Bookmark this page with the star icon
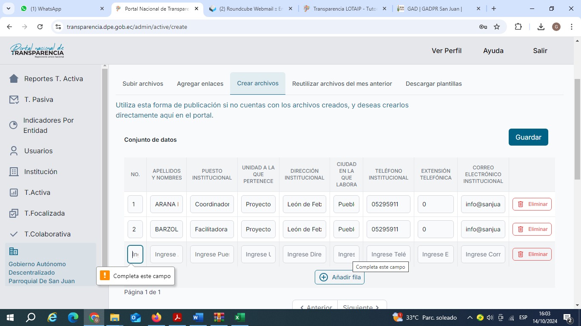This screenshot has width=581, height=326. tap(497, 27)
